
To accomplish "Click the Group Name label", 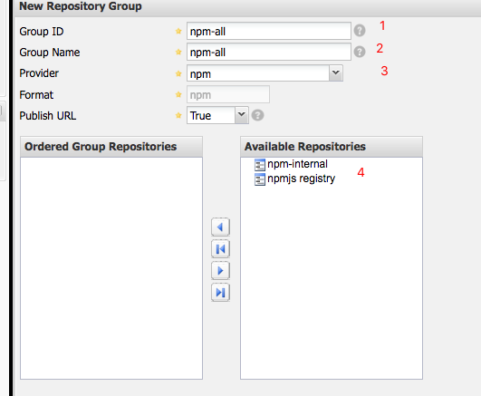I will [x=50, y=53].
